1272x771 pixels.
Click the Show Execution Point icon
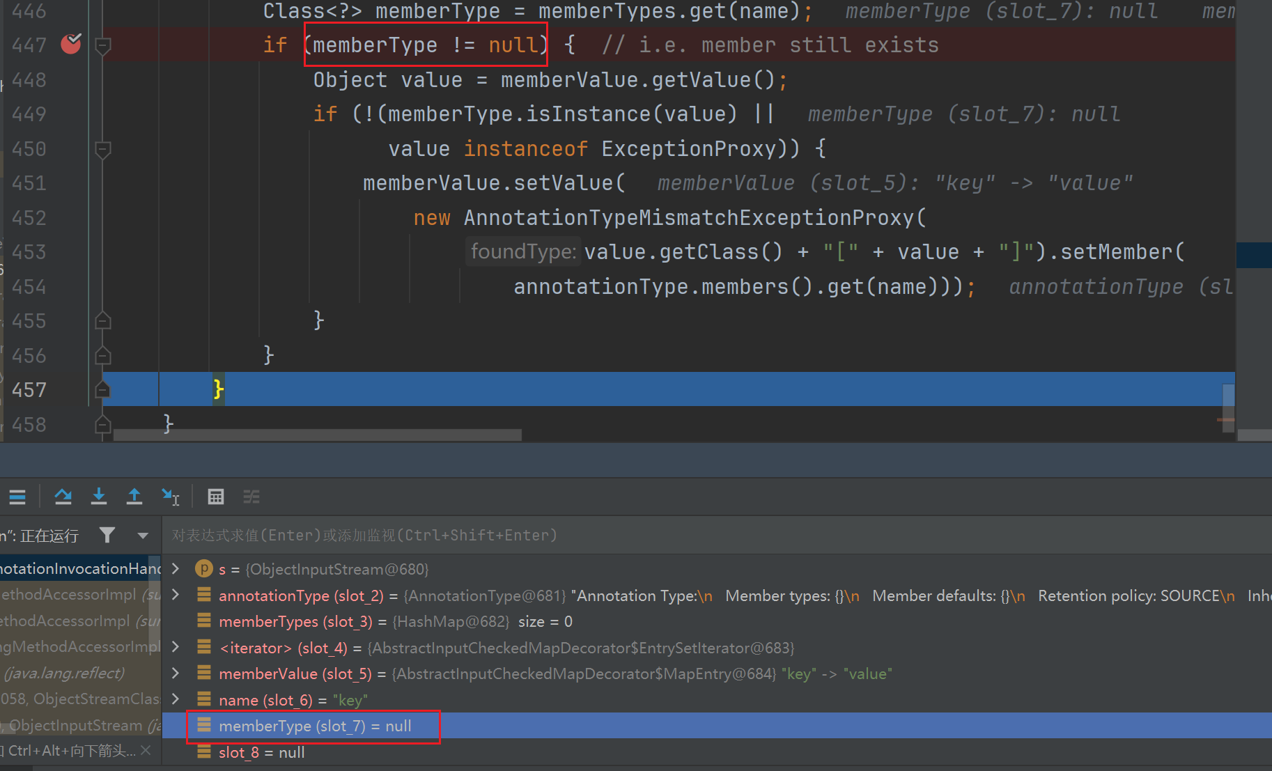pos(17,497)
